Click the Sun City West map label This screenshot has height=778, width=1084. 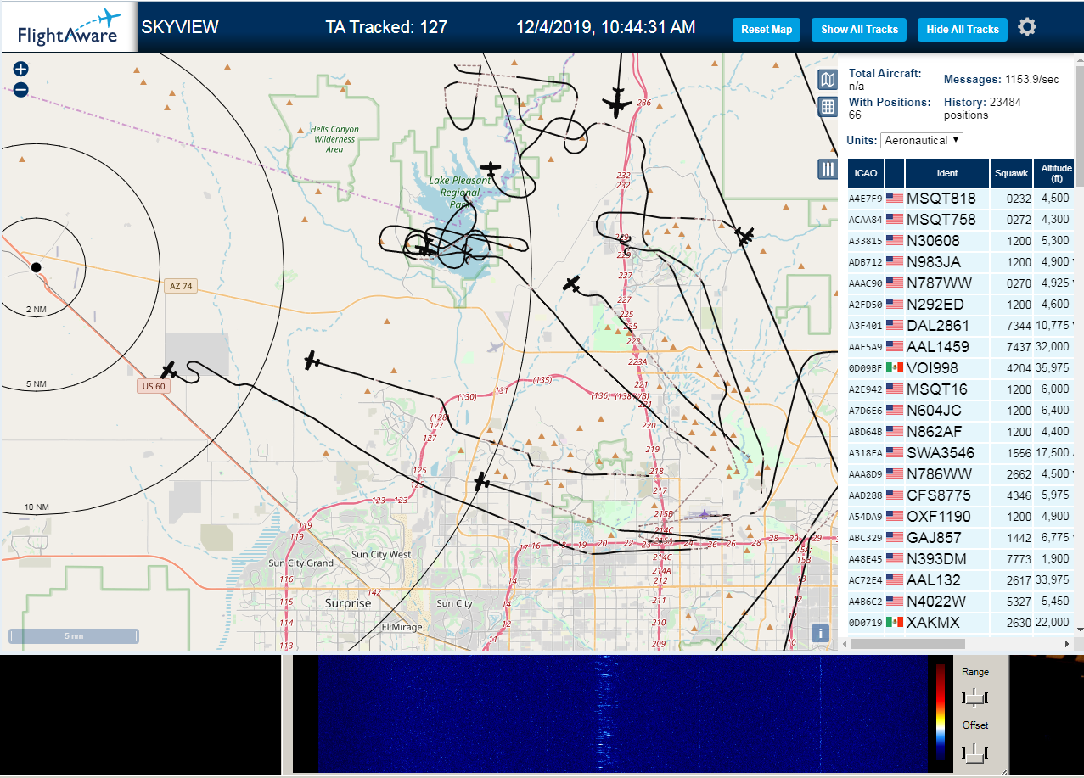coord(381,555)
